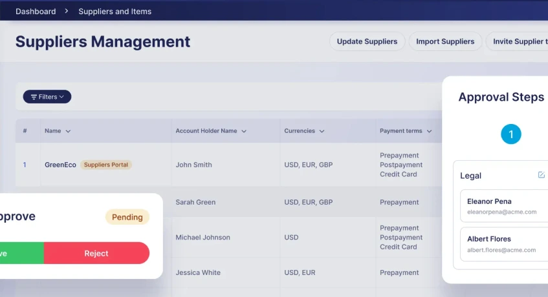Image resolution: width=548 pixels, height=297 pixels.
Task: Select approval step 1 circle
Action: click(x=511, y=134)
